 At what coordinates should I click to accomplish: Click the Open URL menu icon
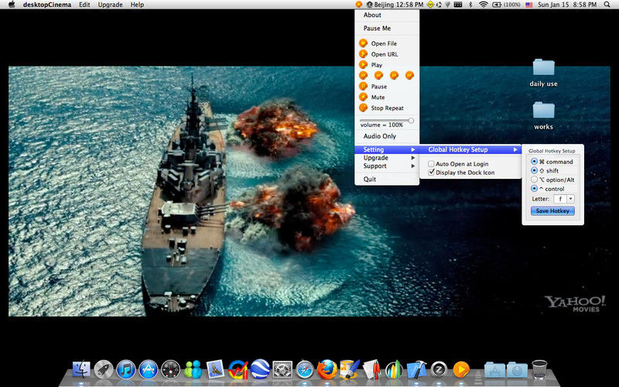363,54
